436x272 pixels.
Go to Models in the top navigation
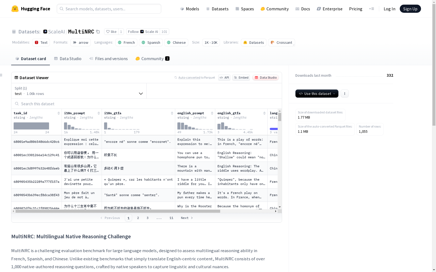190,9
